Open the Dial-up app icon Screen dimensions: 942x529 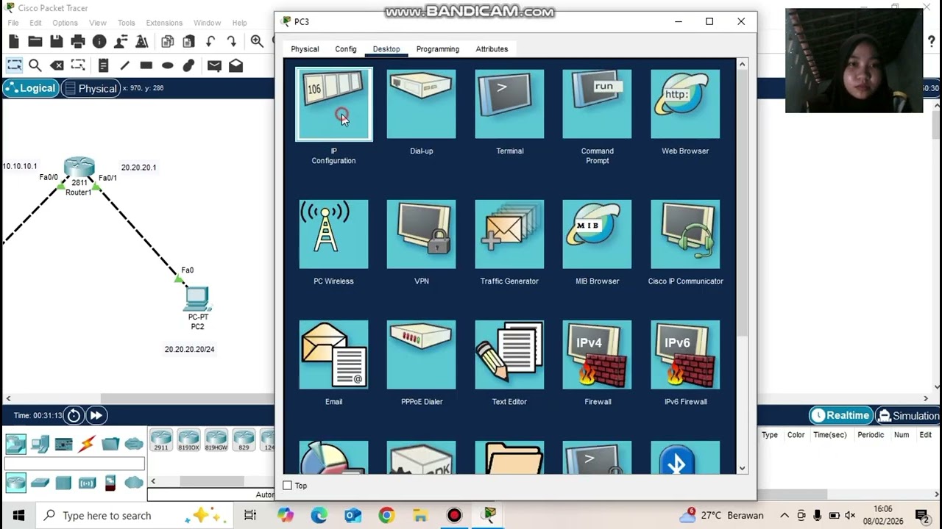tap(422, 104)
